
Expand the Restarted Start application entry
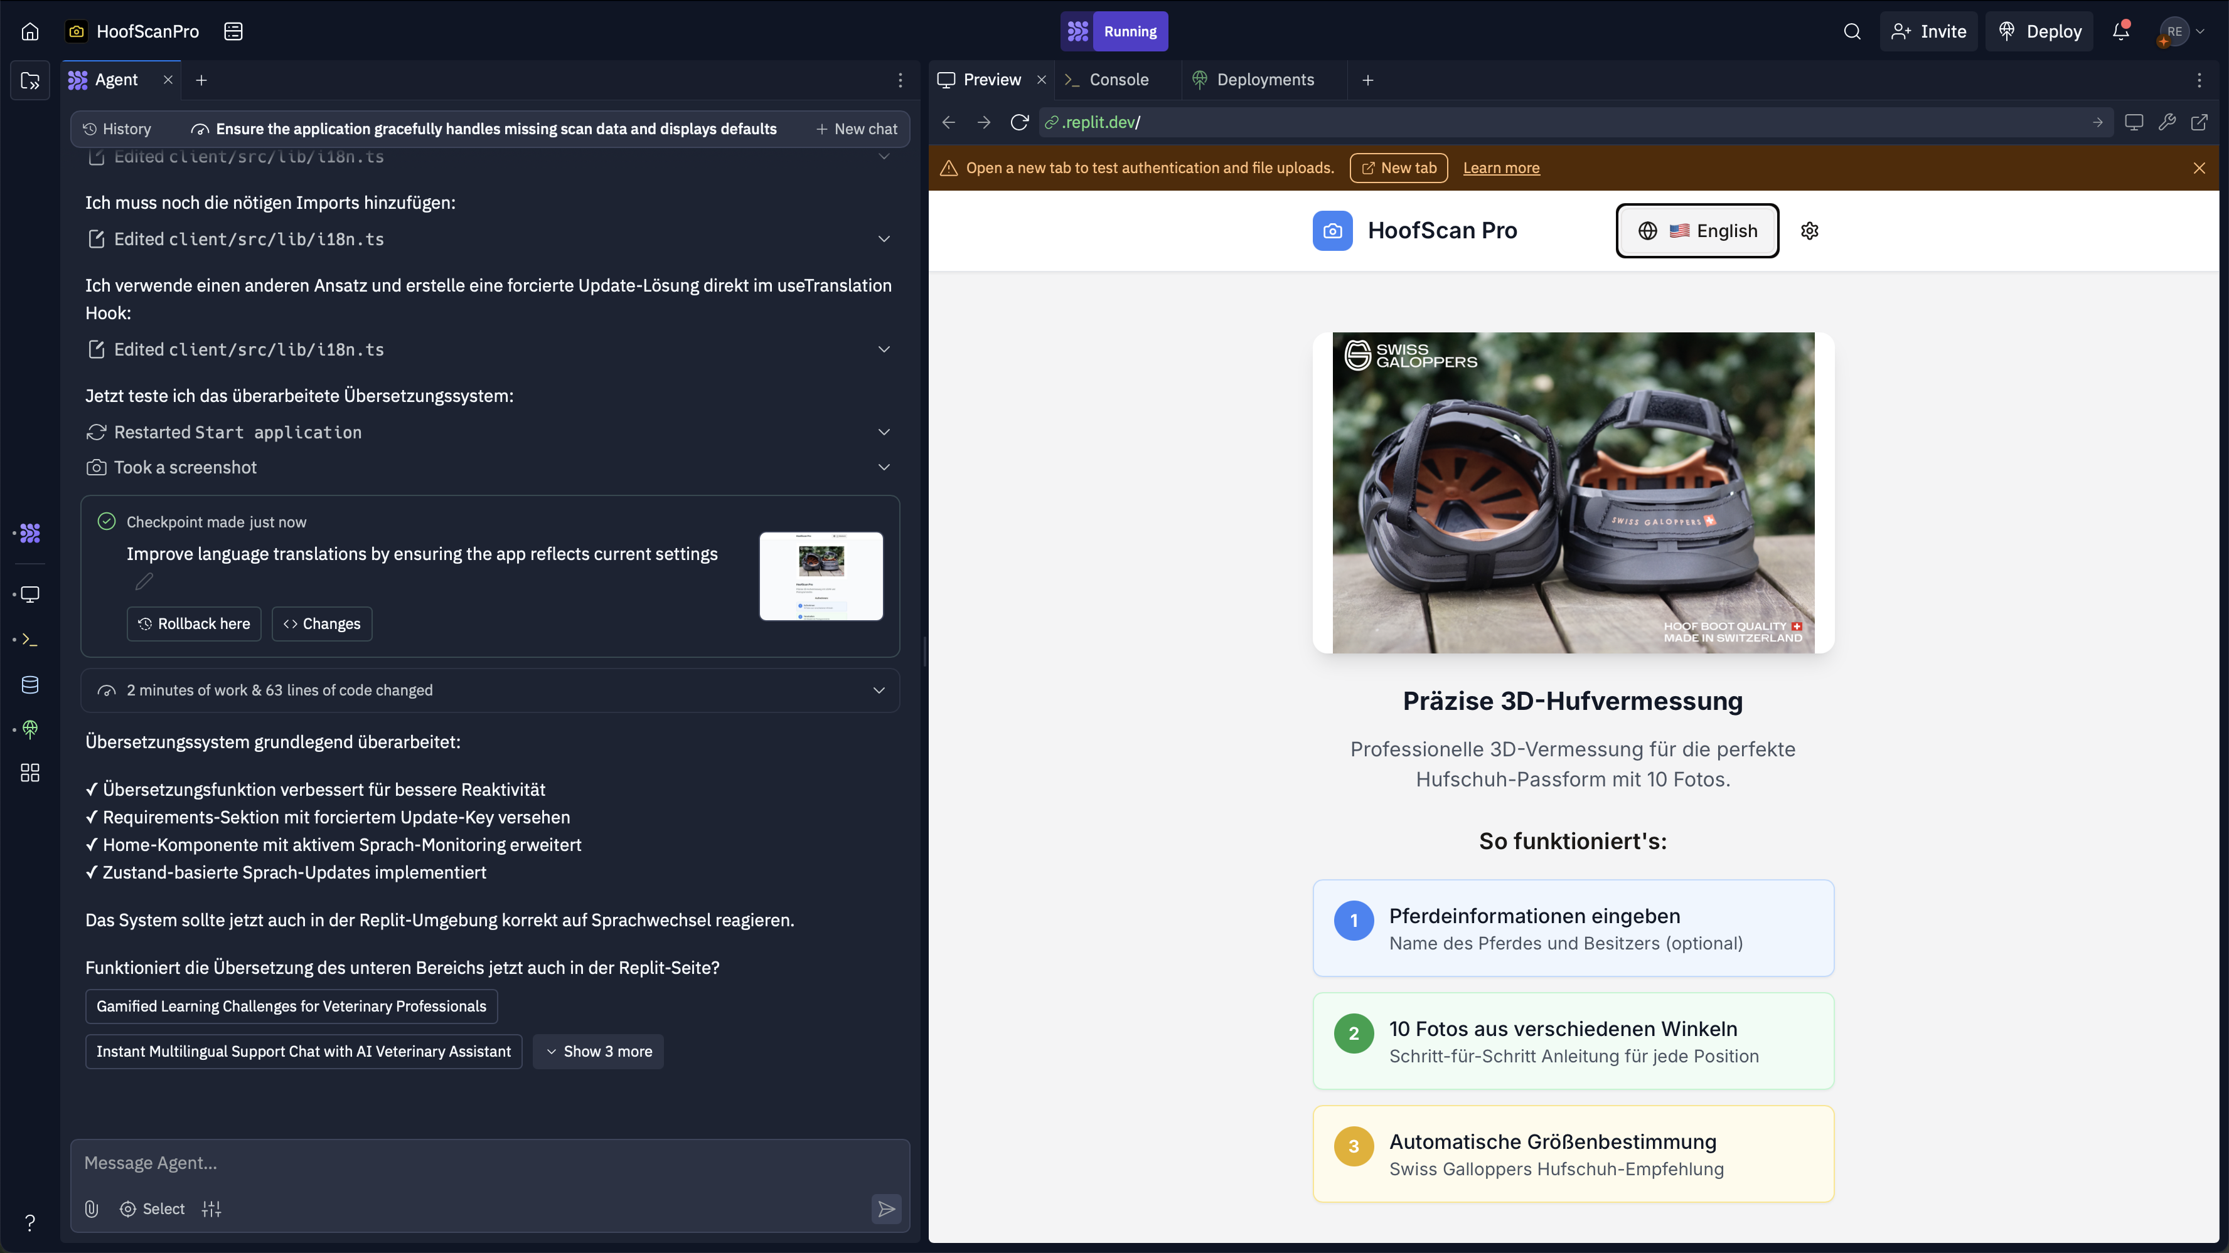(x=884, y=432)
